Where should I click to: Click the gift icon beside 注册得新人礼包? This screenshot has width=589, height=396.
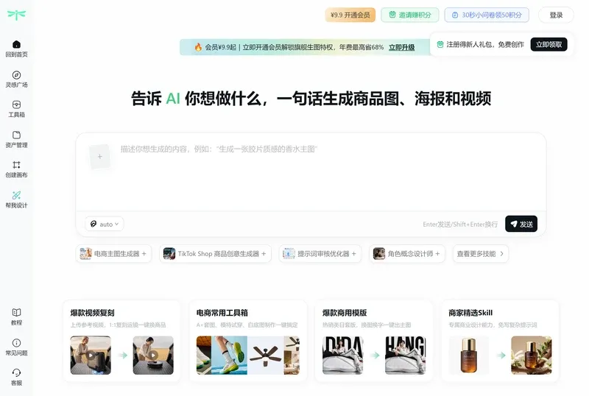[x=440, y=44]
